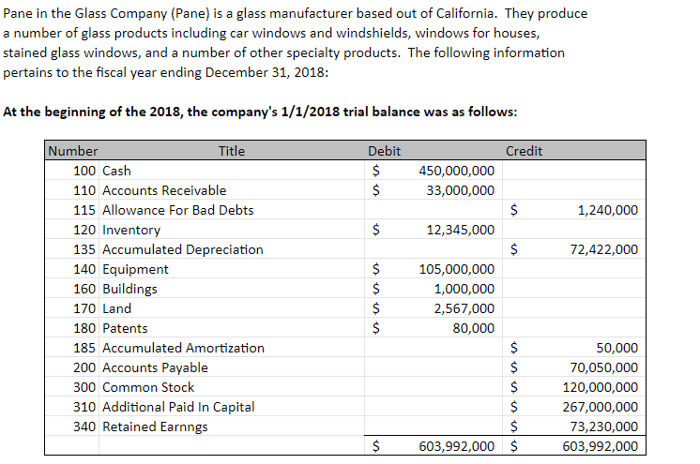Viewport: 700px width, 464px height.
Task: Click the Accumulated Depreciation credit 72,422,000
Action: point(603,249)
